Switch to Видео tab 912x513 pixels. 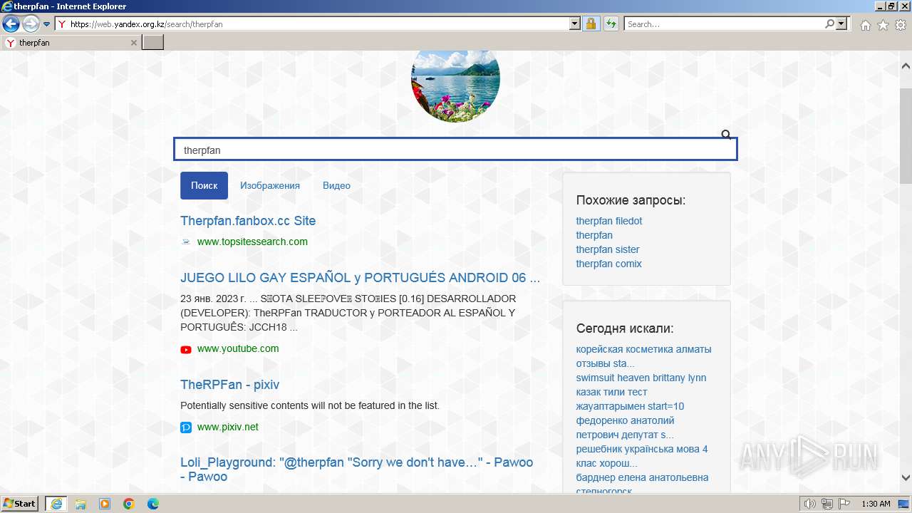(336, 185)
